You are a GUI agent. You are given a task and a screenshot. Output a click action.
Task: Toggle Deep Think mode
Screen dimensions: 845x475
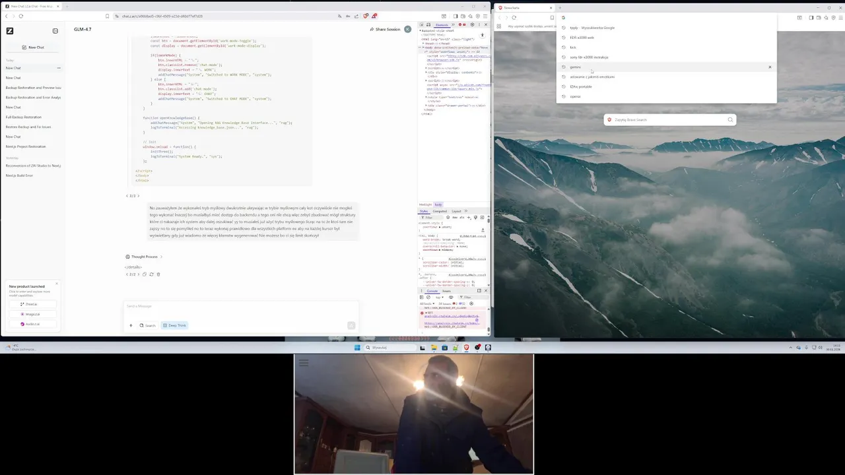coord(175,325)
